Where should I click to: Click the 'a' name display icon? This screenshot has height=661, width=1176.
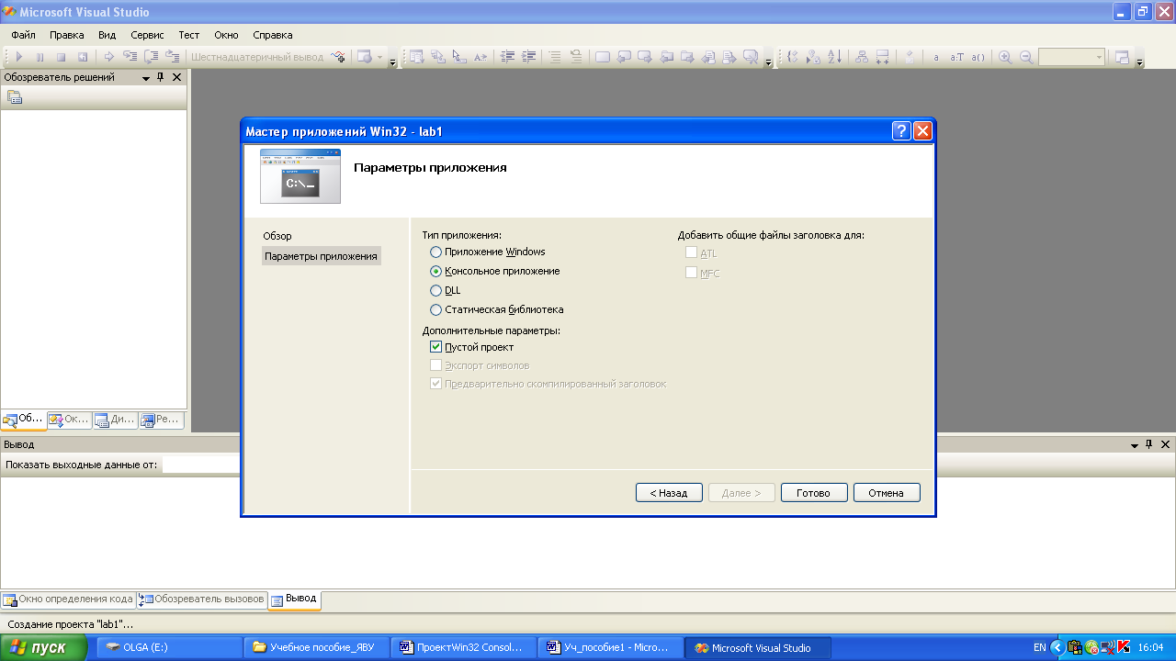(936, 57)
